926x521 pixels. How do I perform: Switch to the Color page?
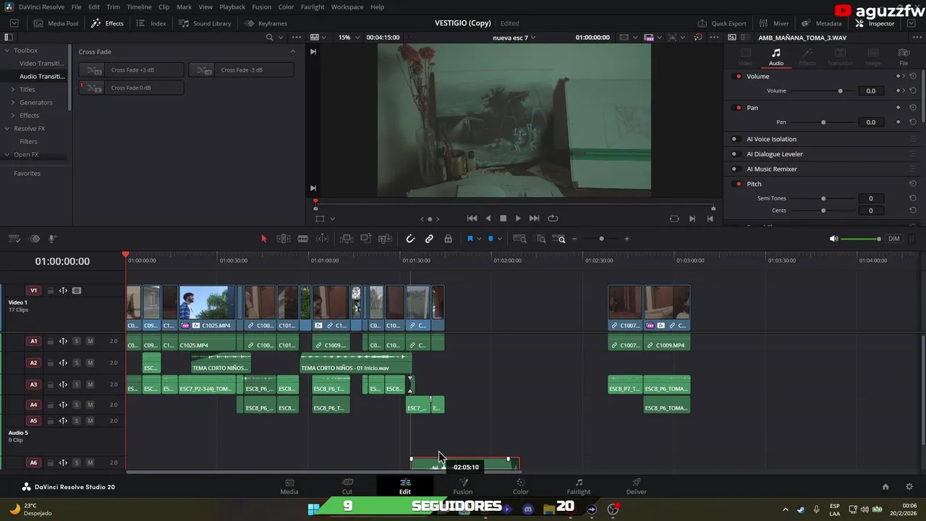coord(521,486)
